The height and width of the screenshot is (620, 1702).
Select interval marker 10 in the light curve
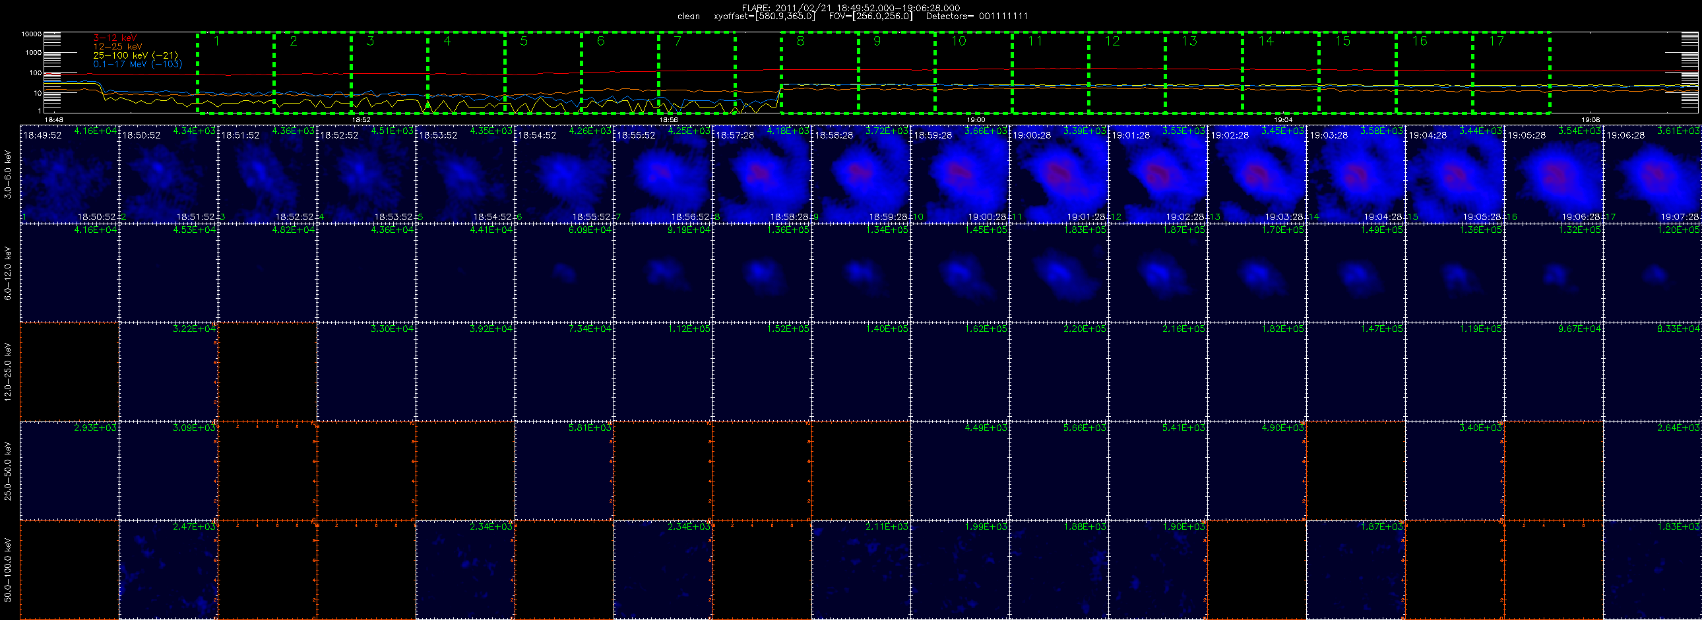click(x=958, y=41)
